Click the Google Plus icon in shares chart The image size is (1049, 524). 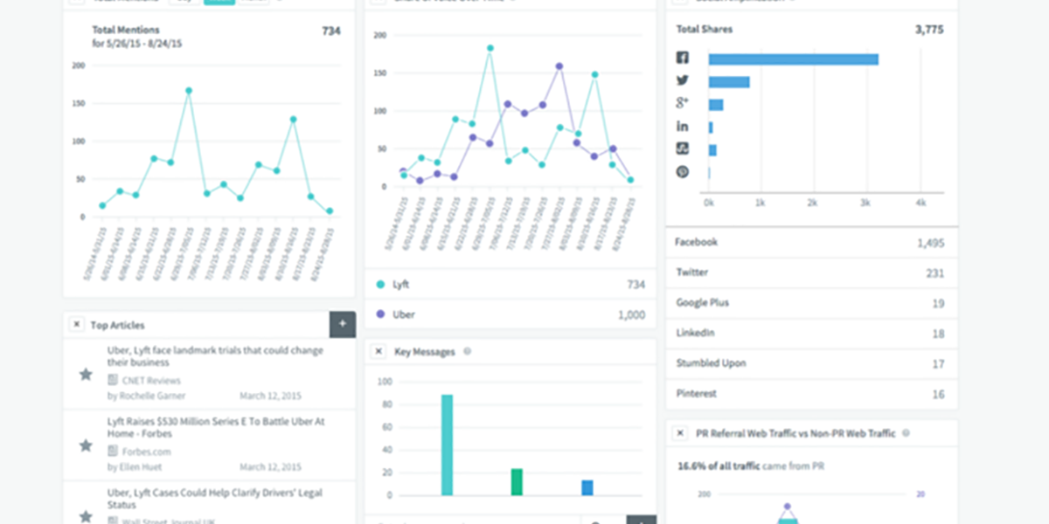[x=683, y=104]
